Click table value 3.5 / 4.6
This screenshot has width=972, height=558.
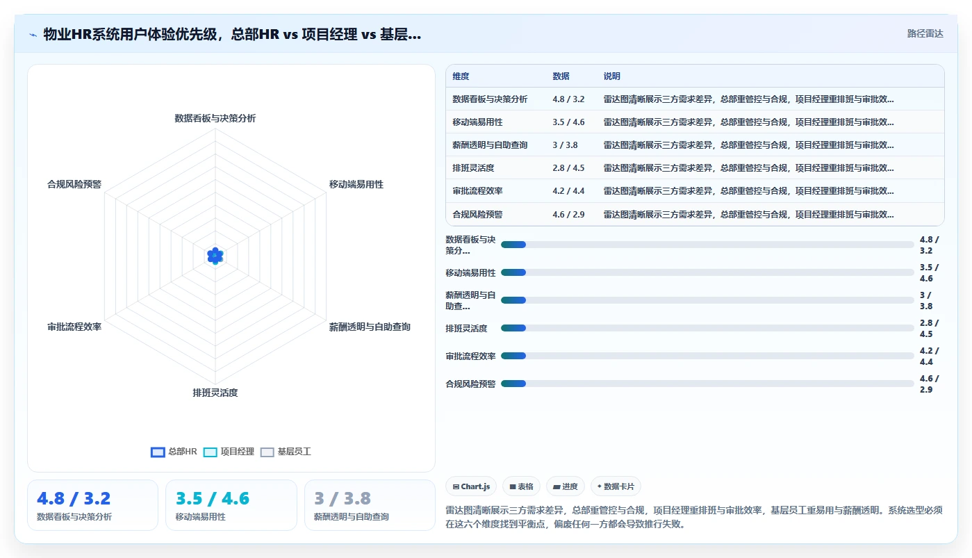(568, 122)
